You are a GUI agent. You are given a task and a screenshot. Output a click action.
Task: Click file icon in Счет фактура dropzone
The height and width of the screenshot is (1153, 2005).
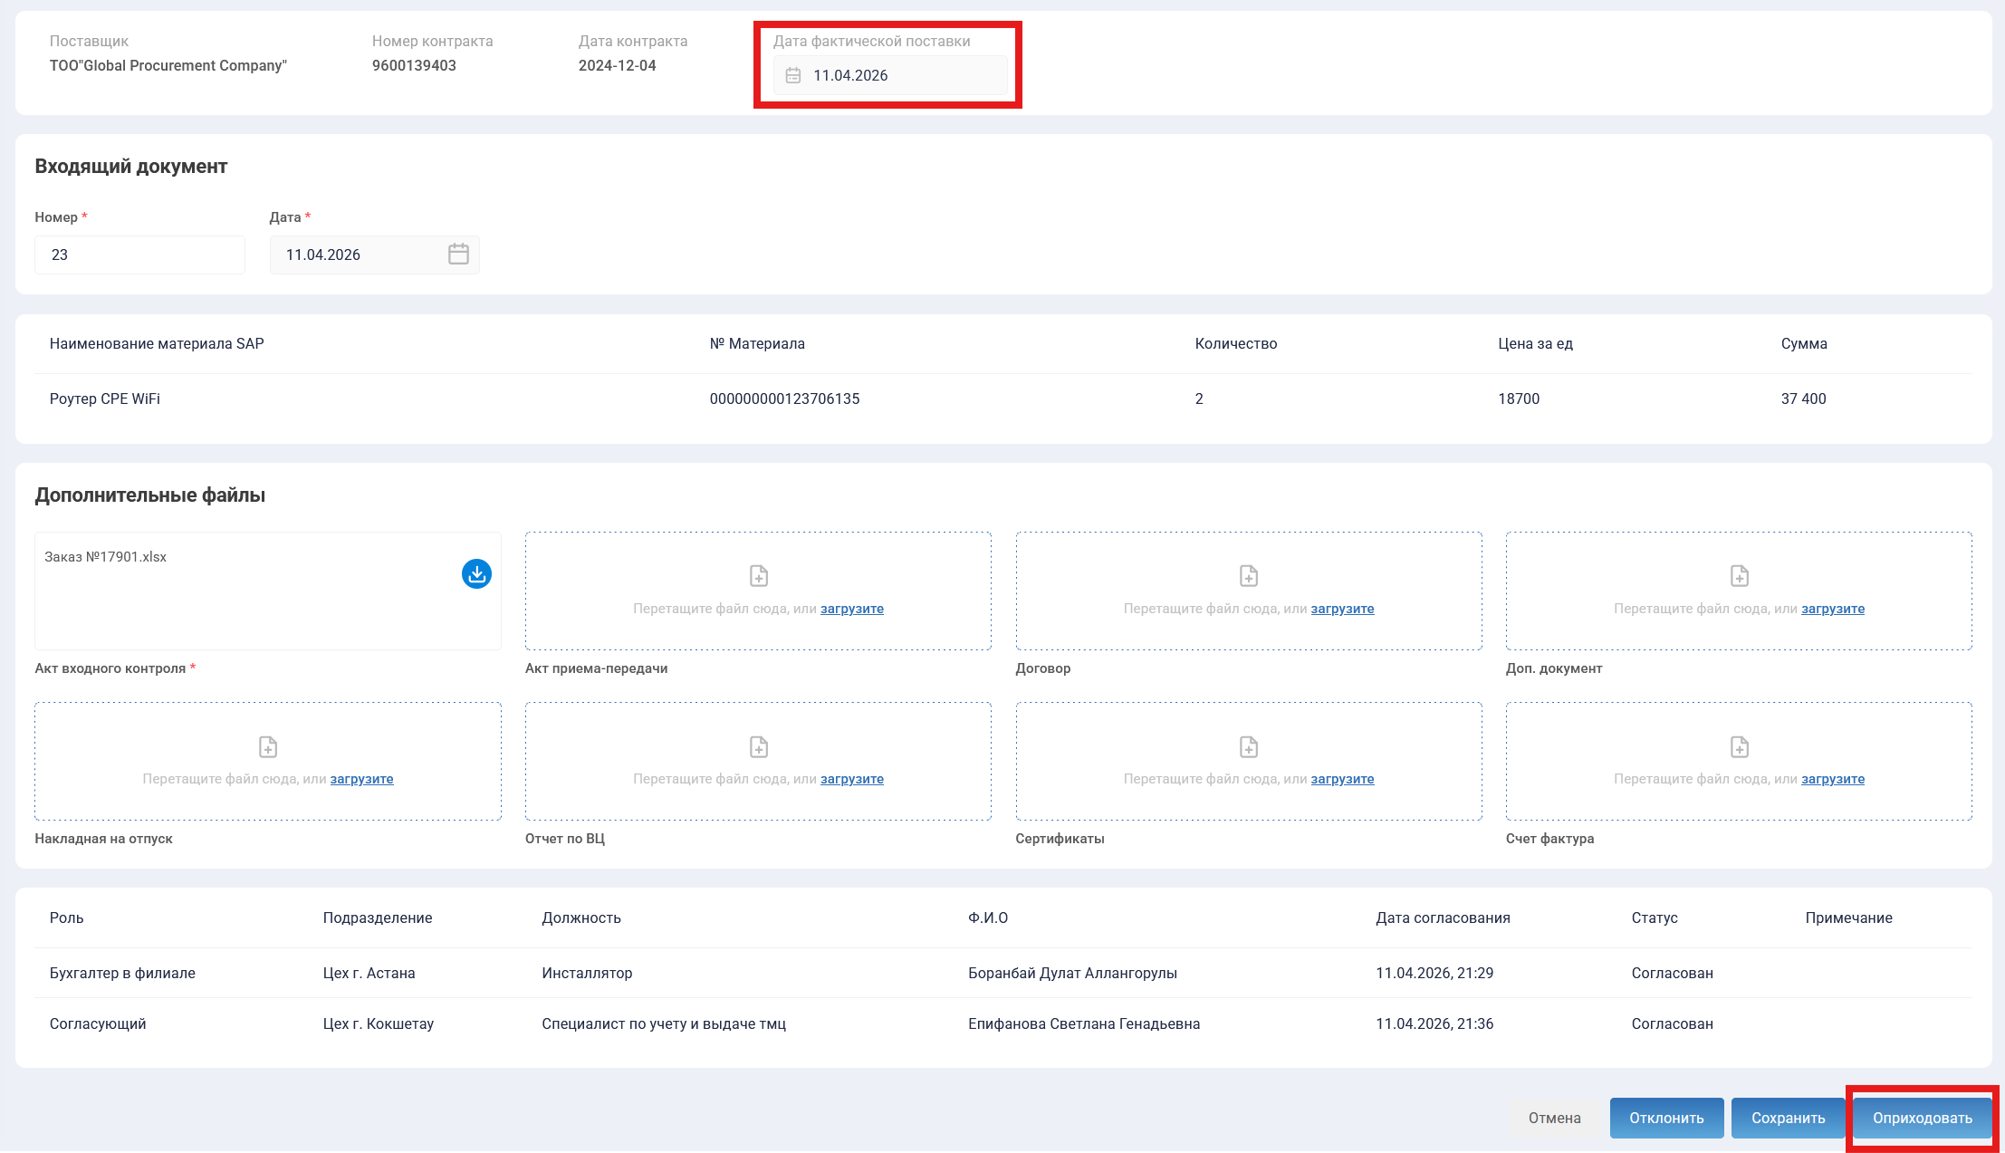(x=1739, y=747)
